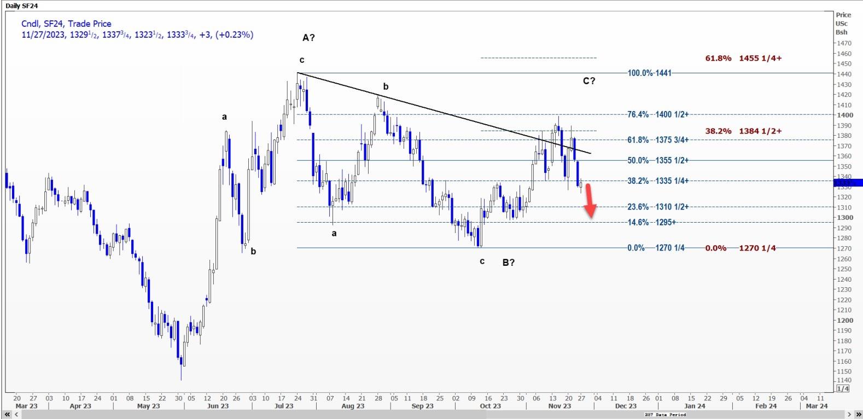Click the 50.0% 1355 1/2+ Fibonacci label
This screenshot has height=419, width=863.
coord(658,160)
